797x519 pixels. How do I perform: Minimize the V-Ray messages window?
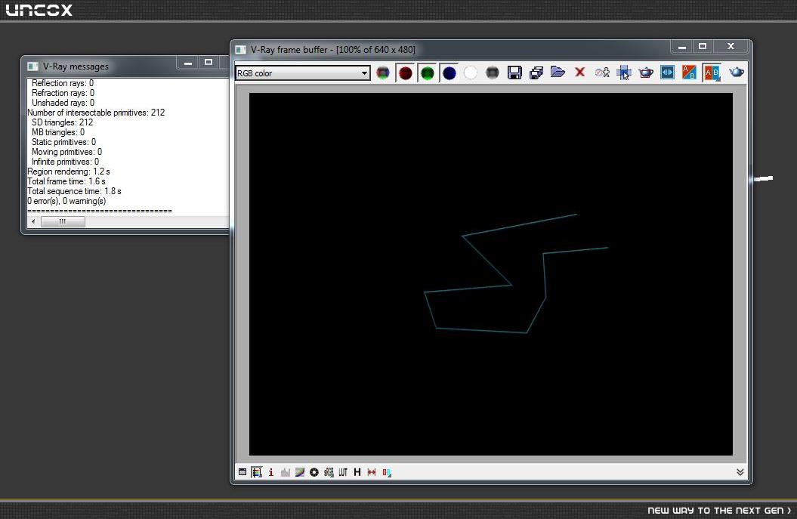tap(188, 63)
